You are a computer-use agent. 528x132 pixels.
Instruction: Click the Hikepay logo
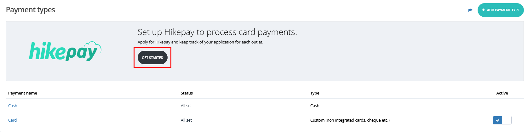pos(65,51)
